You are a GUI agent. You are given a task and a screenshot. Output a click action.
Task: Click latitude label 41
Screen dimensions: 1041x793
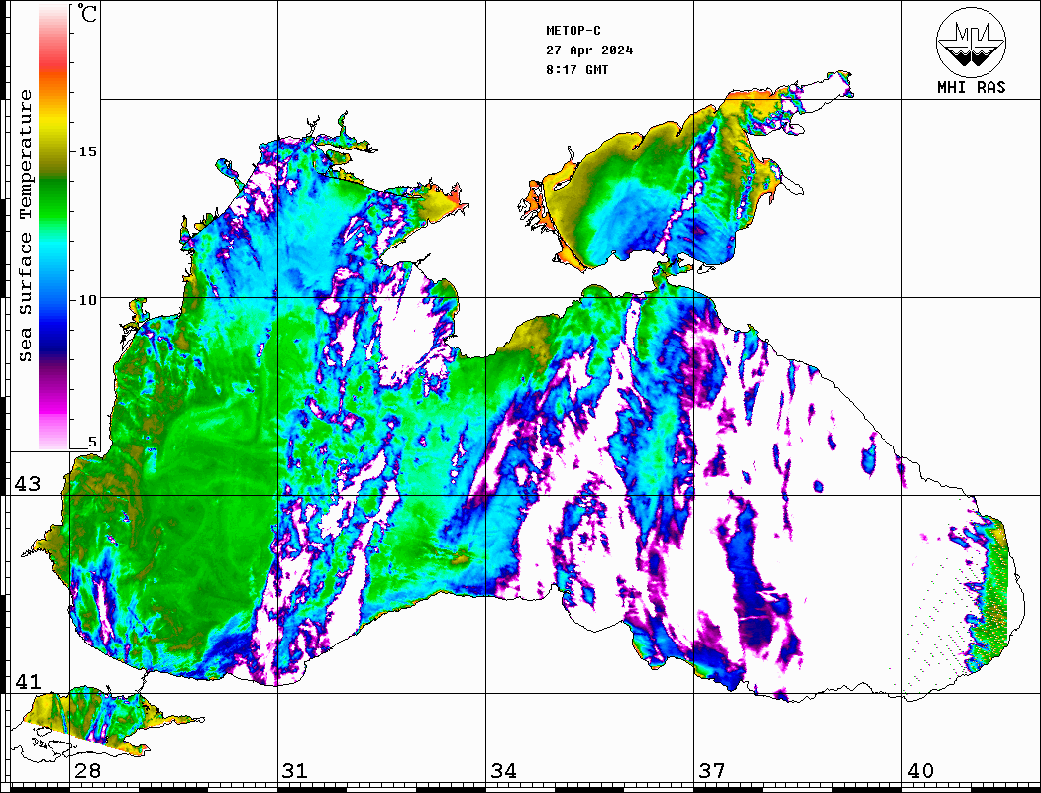point(28,682)
